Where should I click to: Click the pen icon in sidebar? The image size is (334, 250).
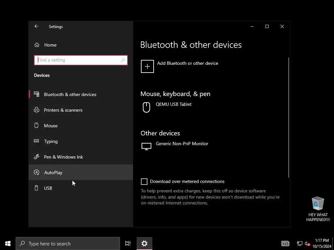(37, 157)
